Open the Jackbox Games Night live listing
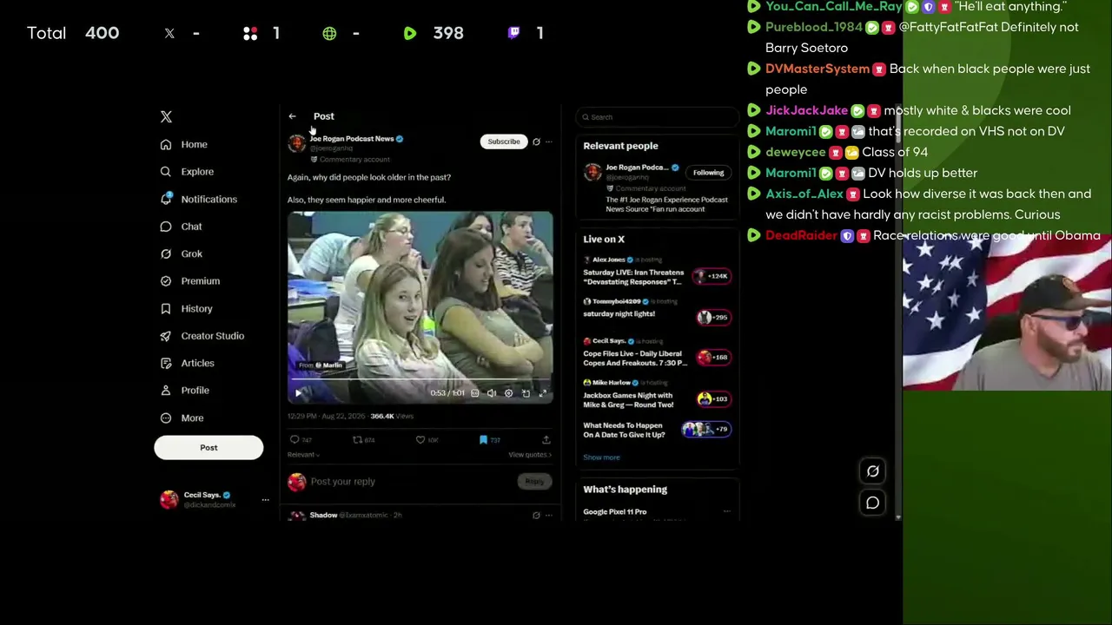The height and width of the screenshot is (625, 1112). click(658, 394)
